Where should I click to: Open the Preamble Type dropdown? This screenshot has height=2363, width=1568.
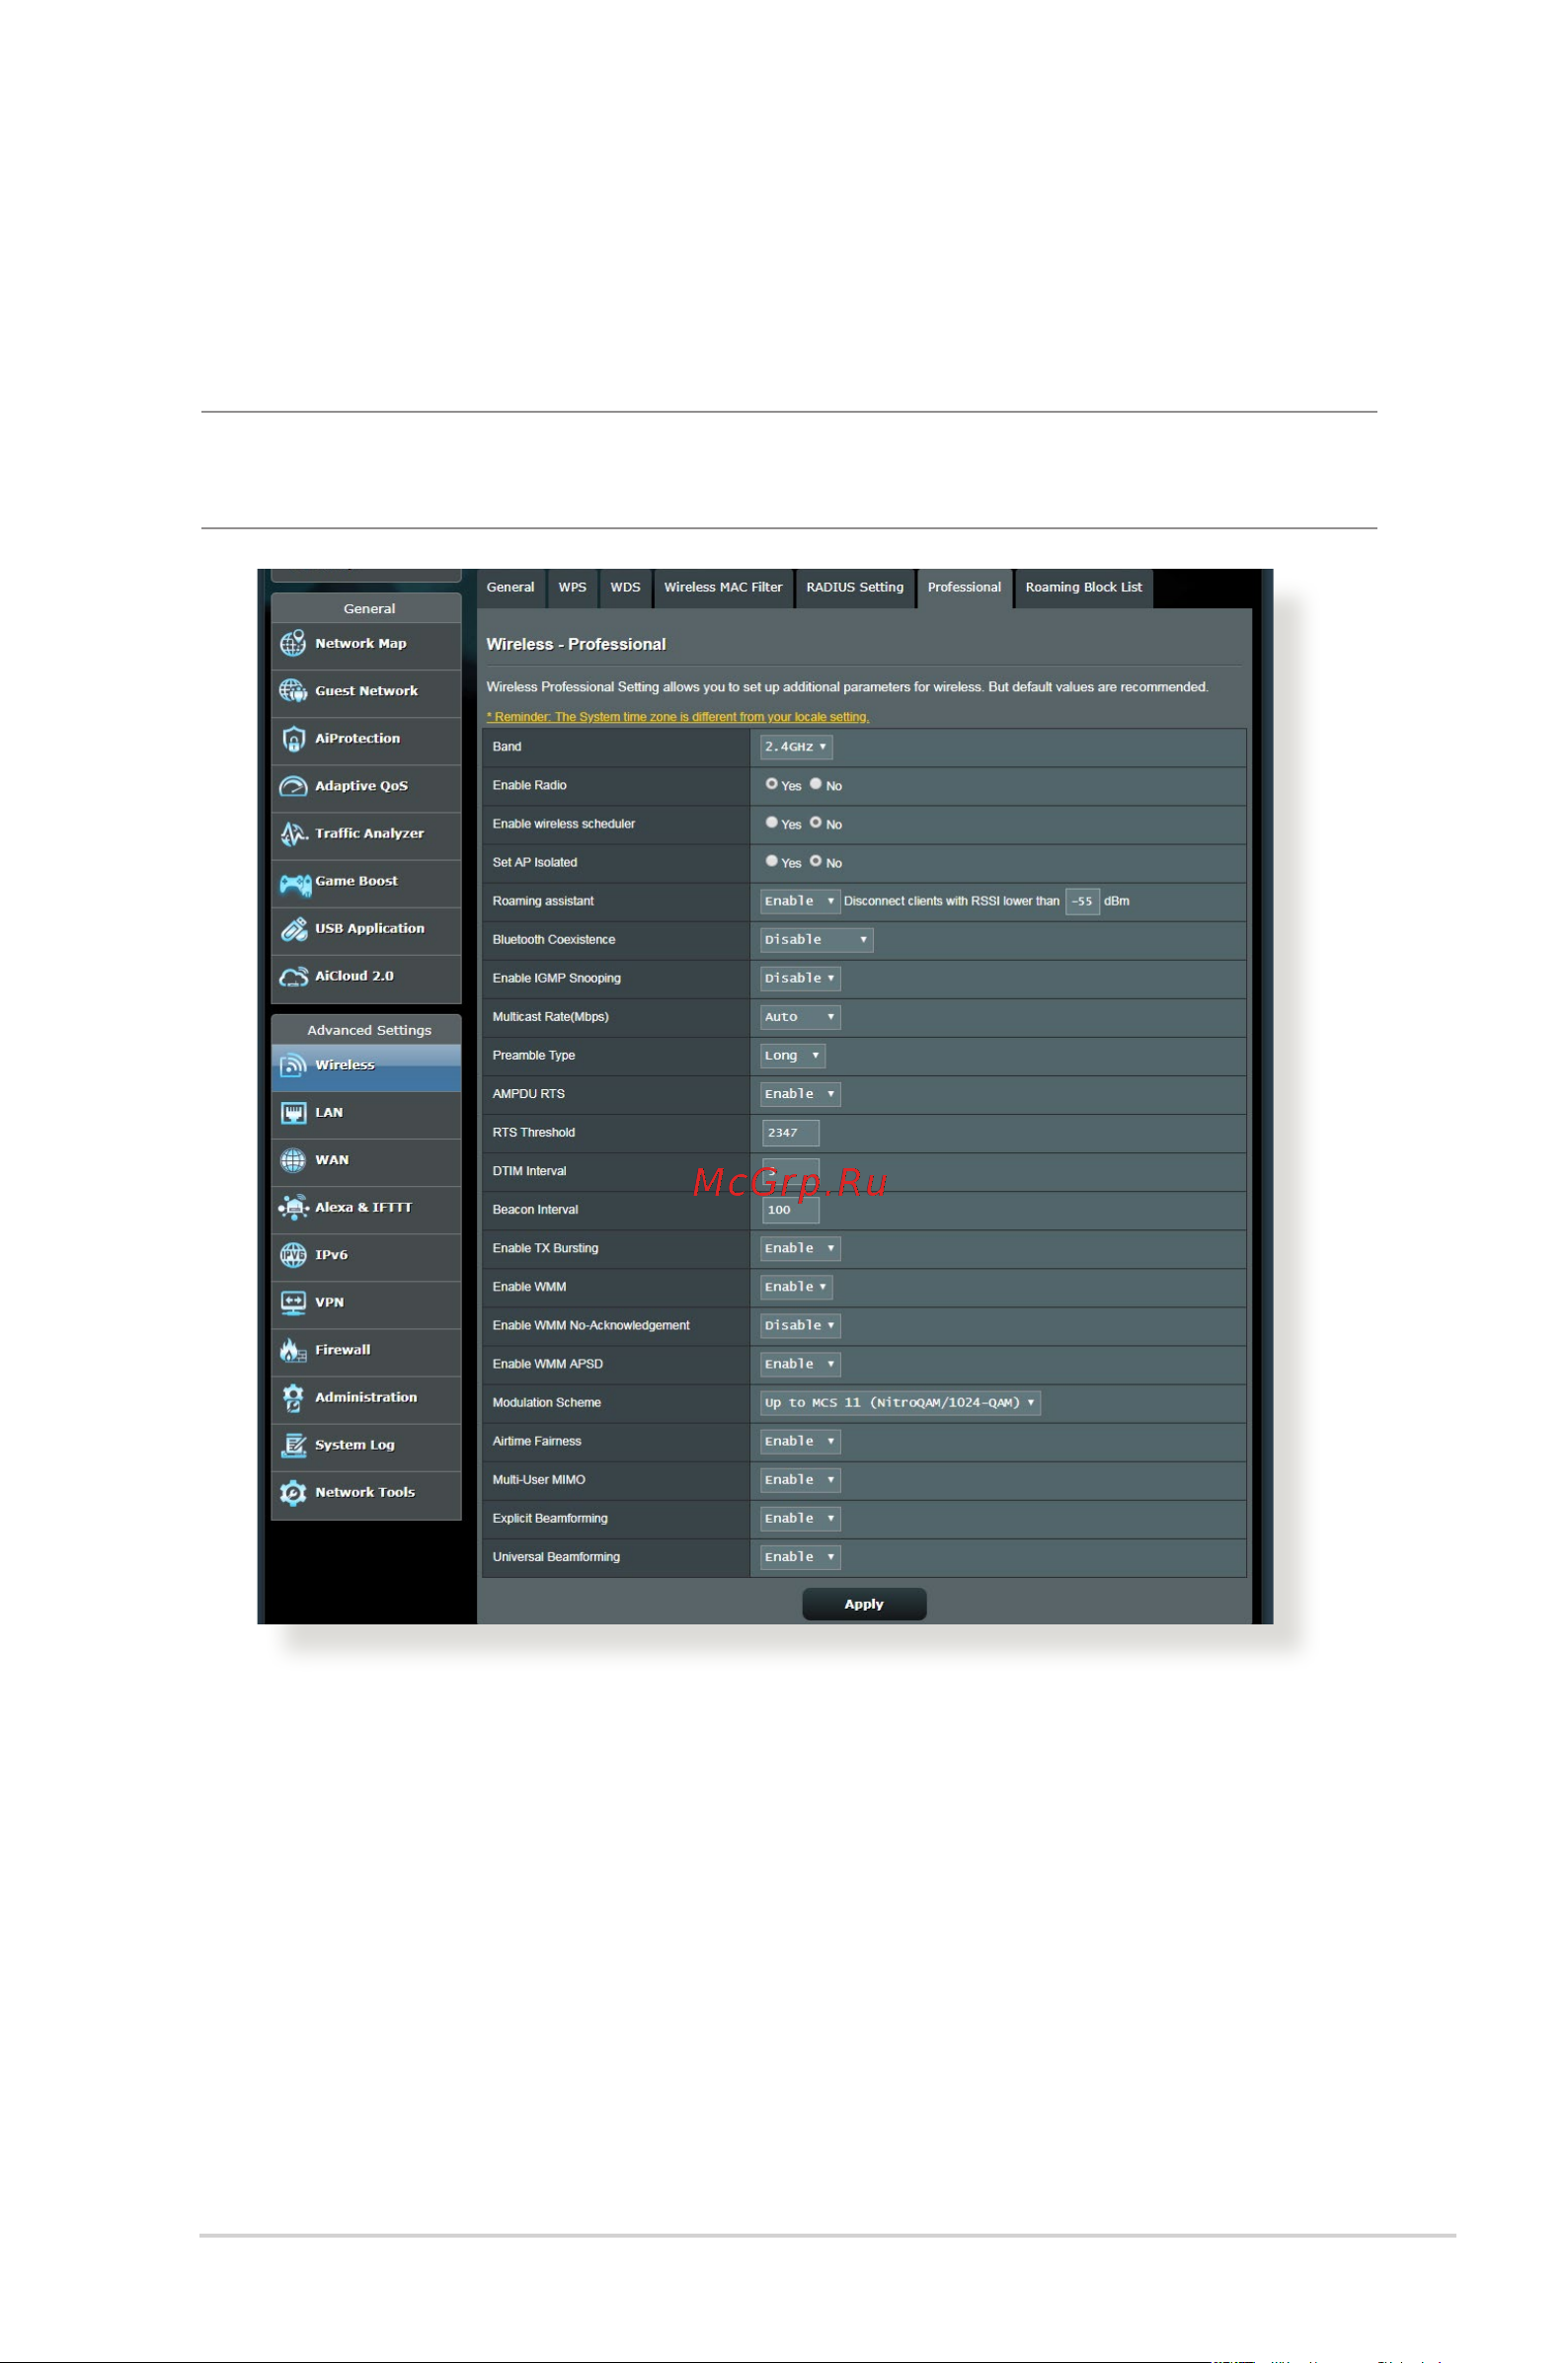792,1056
